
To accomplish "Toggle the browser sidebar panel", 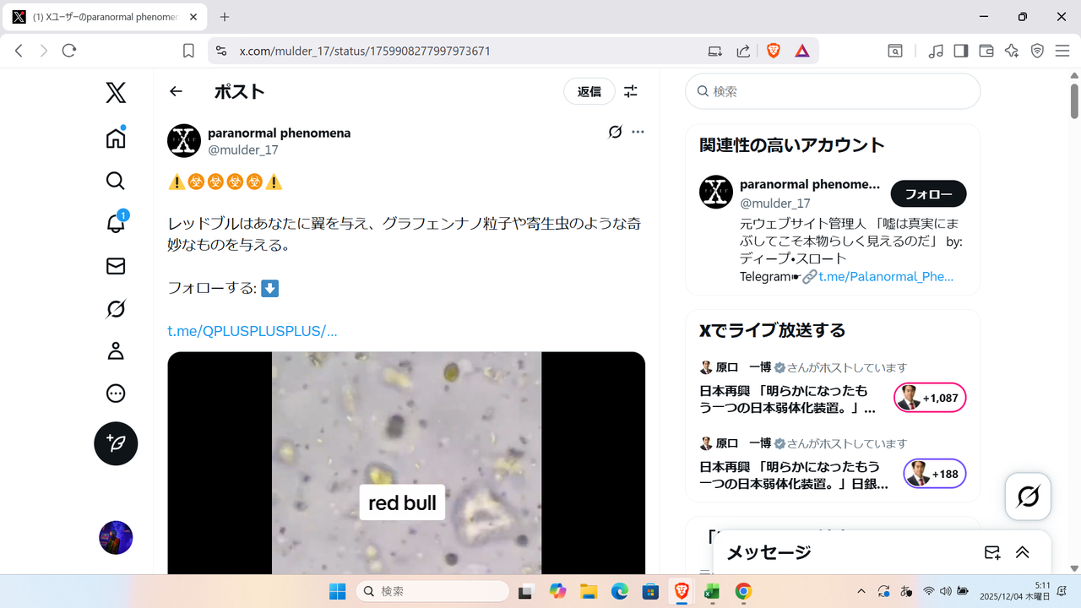I will (960, 51).
